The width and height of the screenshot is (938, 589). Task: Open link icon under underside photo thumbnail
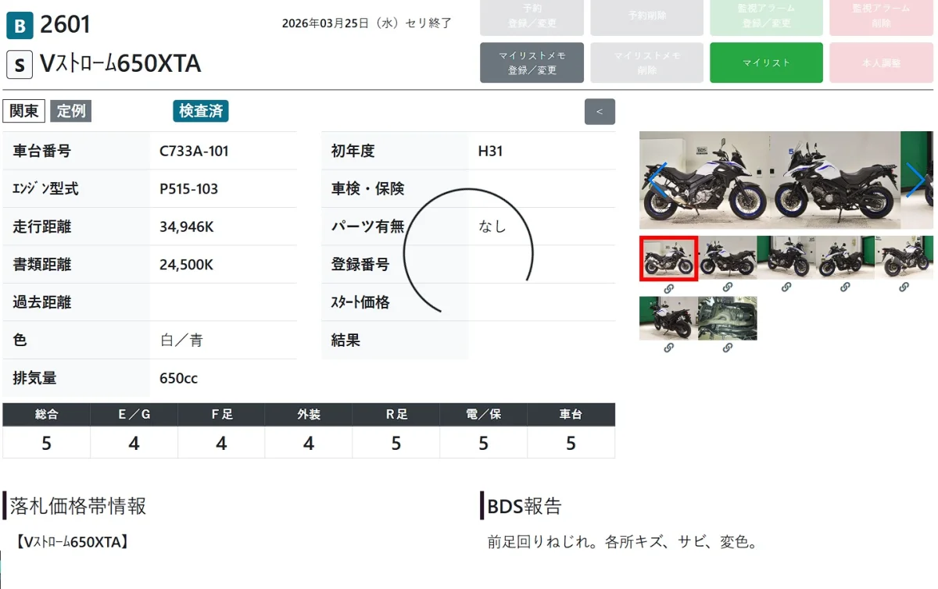[x=727, y=348]
